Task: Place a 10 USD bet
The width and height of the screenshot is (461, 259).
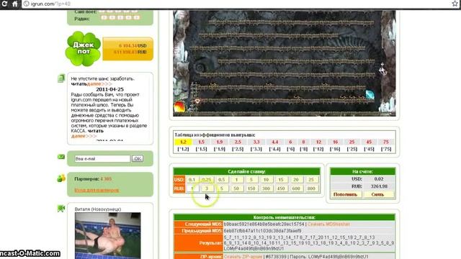Action: [x=266, y=179]
